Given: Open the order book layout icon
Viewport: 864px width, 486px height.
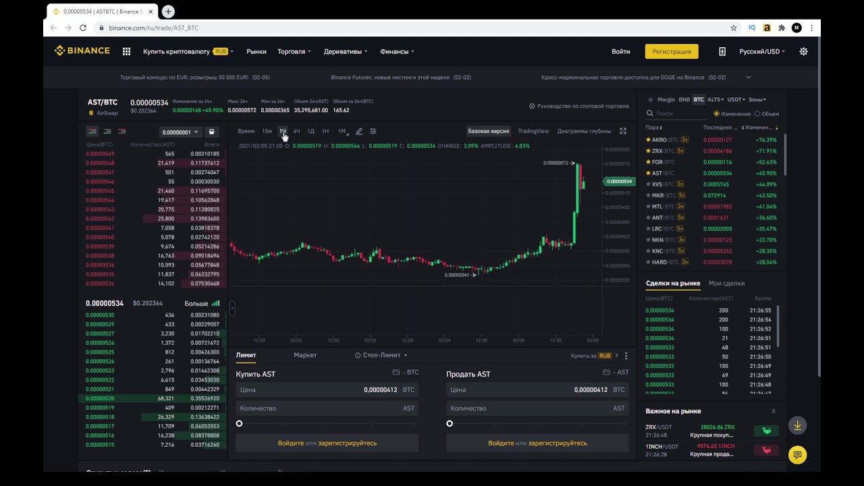Looking at the screenshot, I should pyautogui.click(x=211, y=132).
